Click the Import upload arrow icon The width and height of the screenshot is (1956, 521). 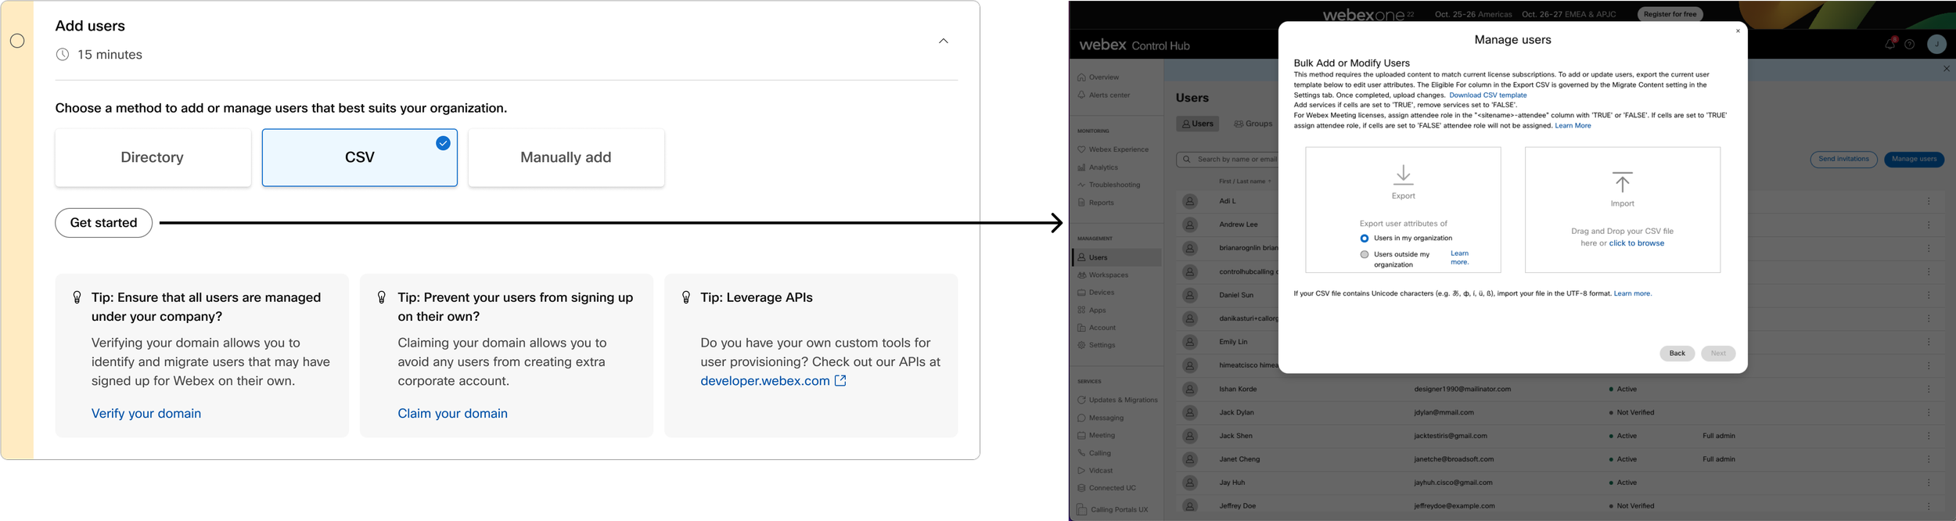[x=1622, y=182]
